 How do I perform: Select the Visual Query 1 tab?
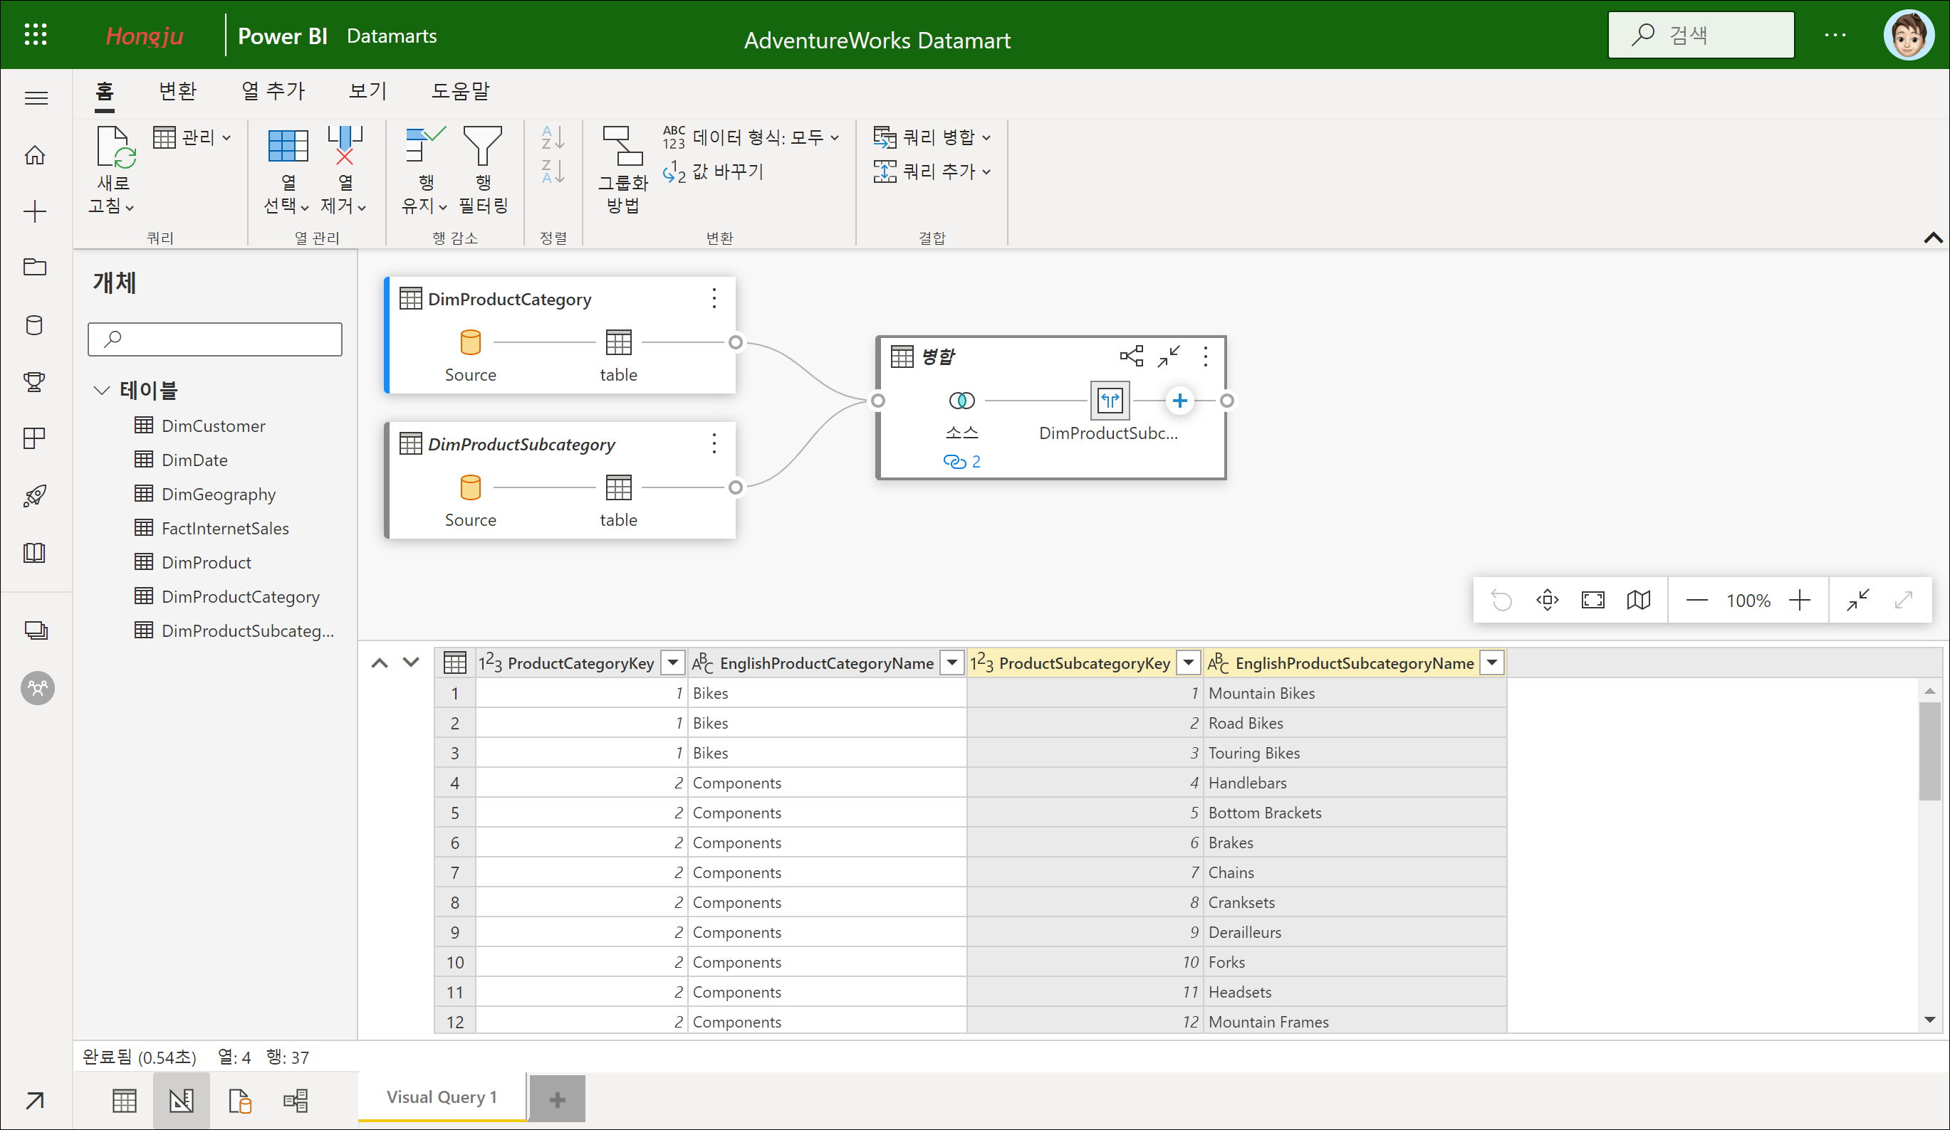pyautogui.click(x=441, y=1097)
